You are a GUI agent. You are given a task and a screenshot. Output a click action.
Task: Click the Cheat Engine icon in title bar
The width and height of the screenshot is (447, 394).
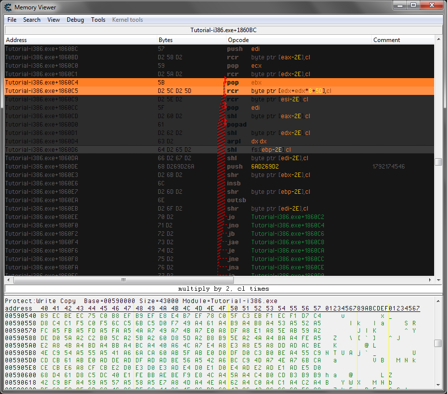[x=7, y=7]
